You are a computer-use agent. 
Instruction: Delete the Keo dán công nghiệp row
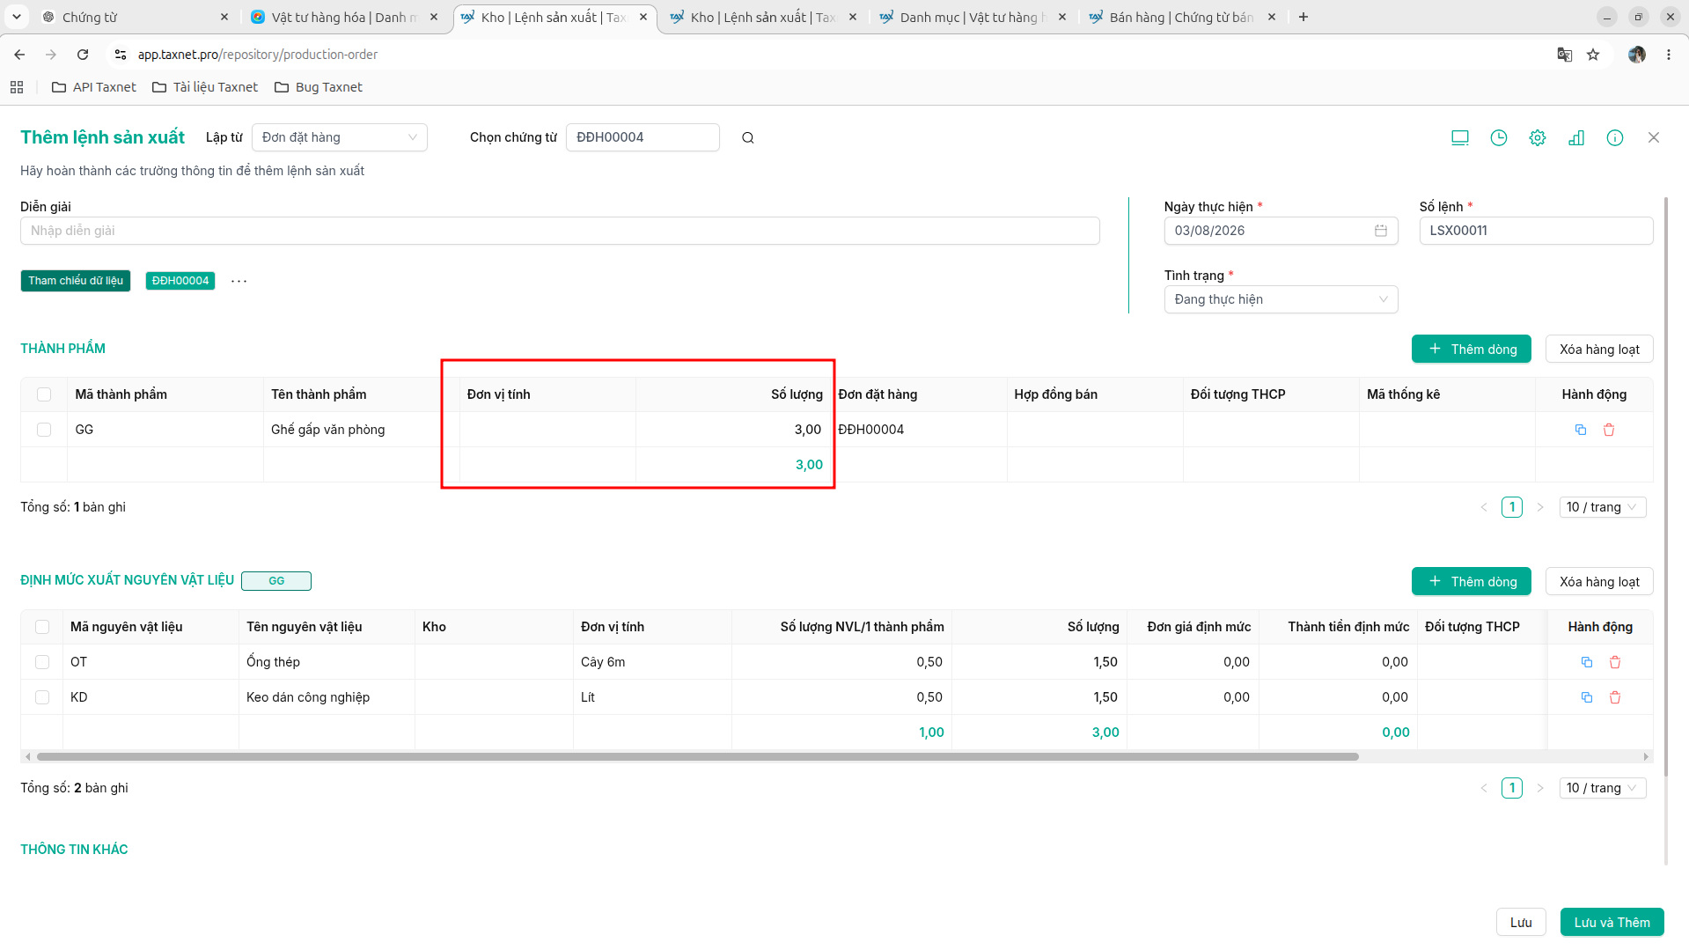coord(1614,697)
